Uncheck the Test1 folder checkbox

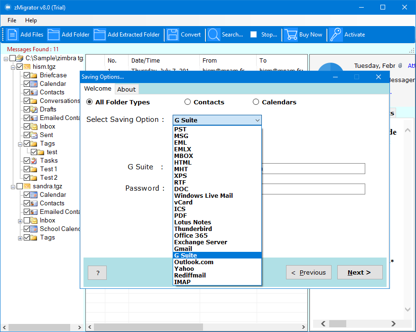click(x=27, y=169)
